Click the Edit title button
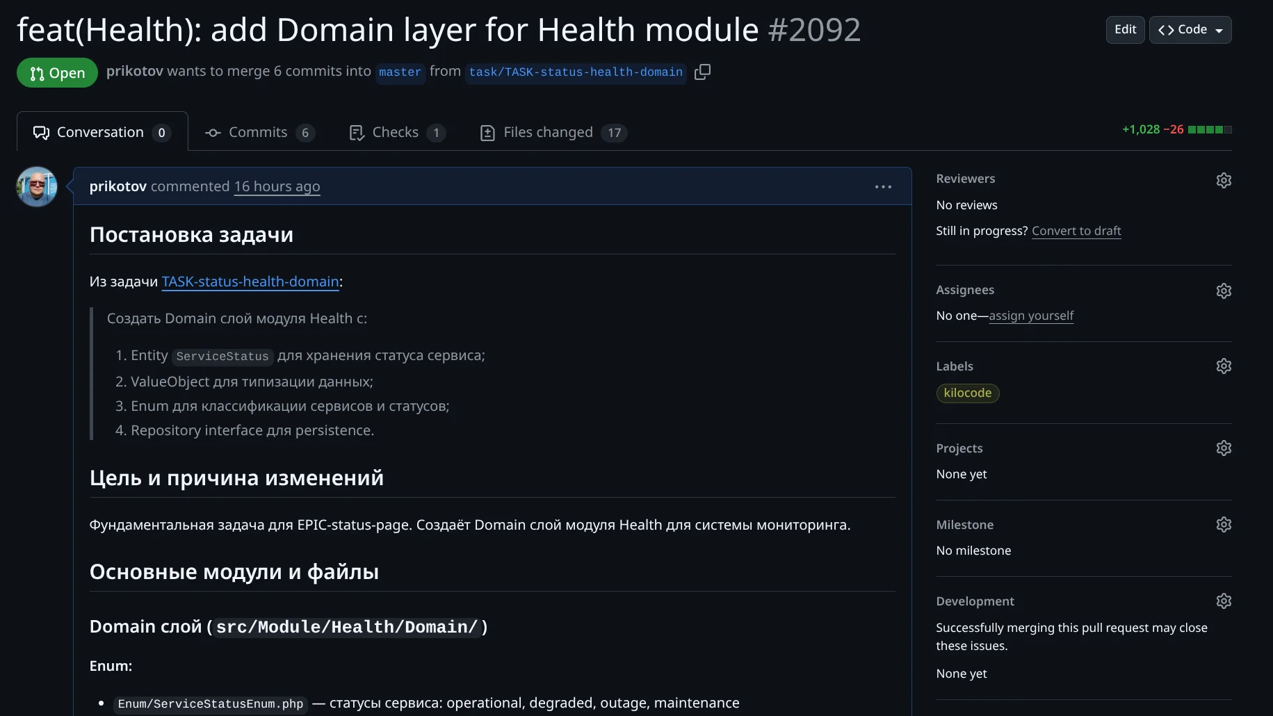The width and height of the screenshot is (1273, 716). (1125, 30)
